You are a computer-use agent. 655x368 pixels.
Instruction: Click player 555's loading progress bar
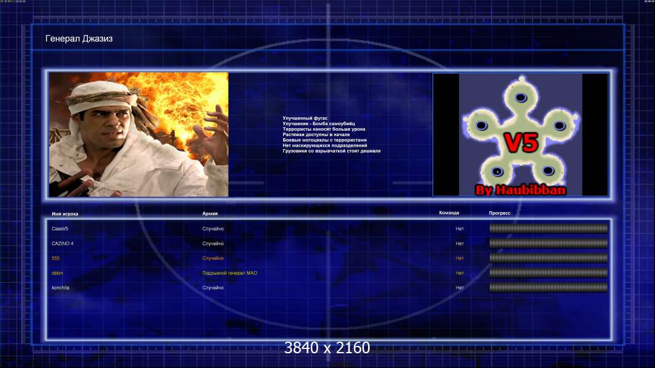click(x=549, y=258)
